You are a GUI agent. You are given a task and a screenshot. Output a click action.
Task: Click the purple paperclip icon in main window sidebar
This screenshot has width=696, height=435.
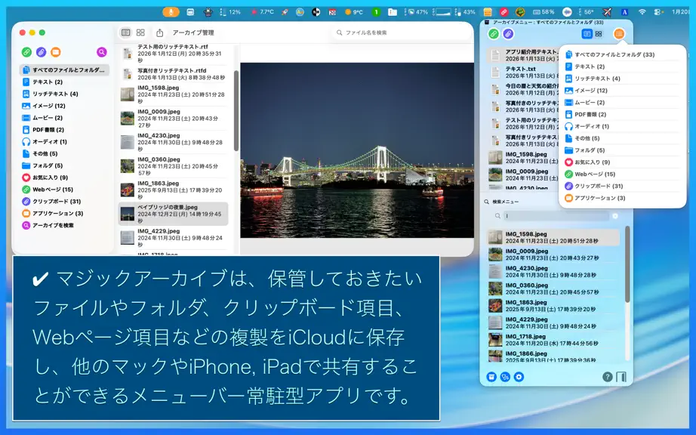pyautogui.click(x=41, y=52)
